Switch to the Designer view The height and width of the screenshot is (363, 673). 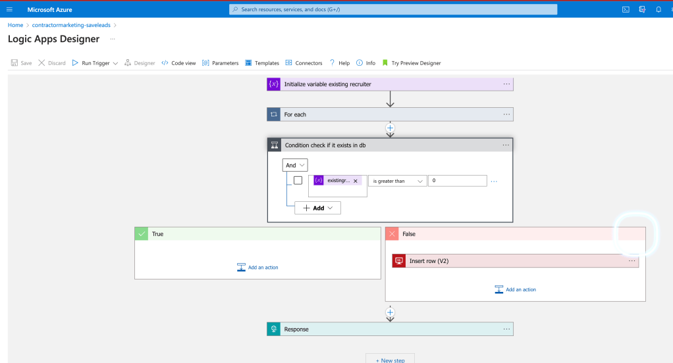(140, 63)
